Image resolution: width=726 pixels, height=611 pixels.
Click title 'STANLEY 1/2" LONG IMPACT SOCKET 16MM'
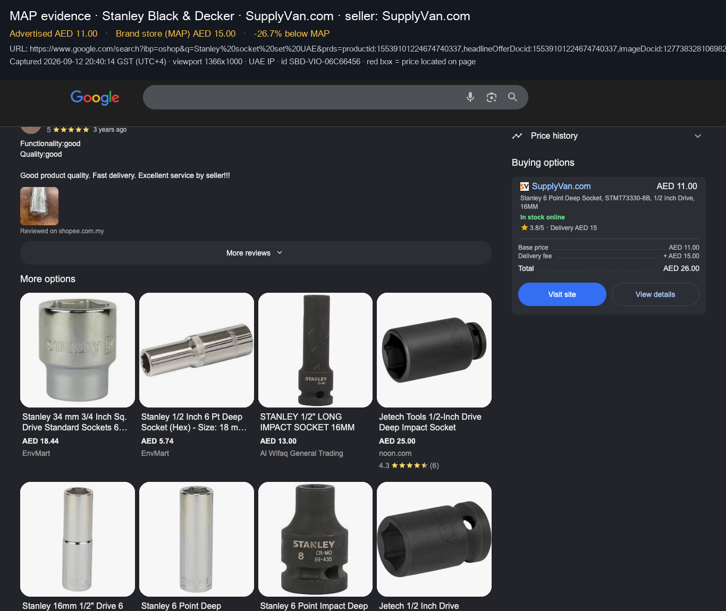pos(307,422)
